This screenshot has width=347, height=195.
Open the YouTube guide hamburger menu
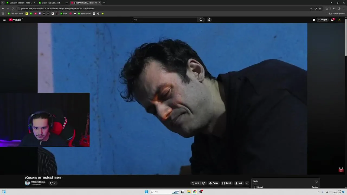pos(4,20)
